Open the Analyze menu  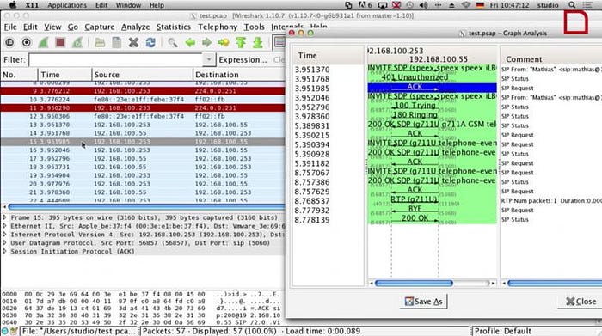tap(136, 27)
